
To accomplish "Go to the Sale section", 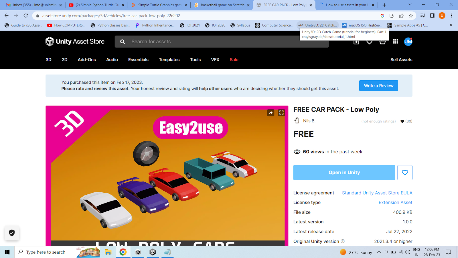I will (x=234, y=60).
